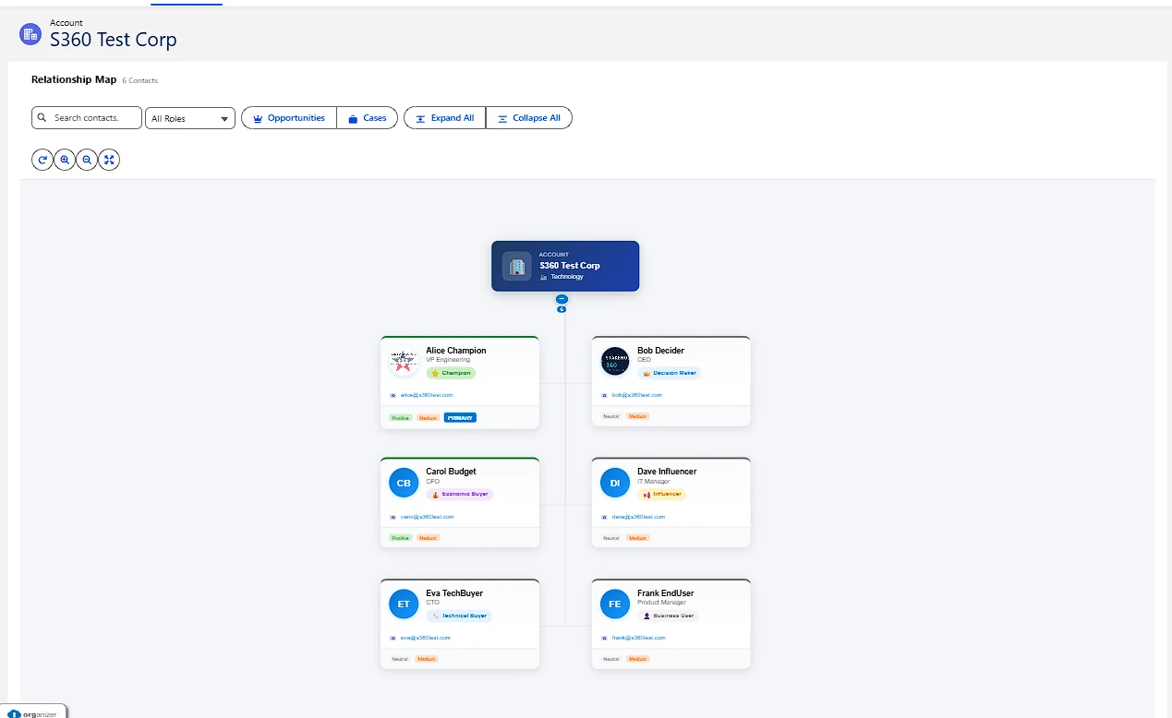Click Carol Budget's CB avatar
This screenshot has height=718, width=1172.
click(x=404, y=483)
